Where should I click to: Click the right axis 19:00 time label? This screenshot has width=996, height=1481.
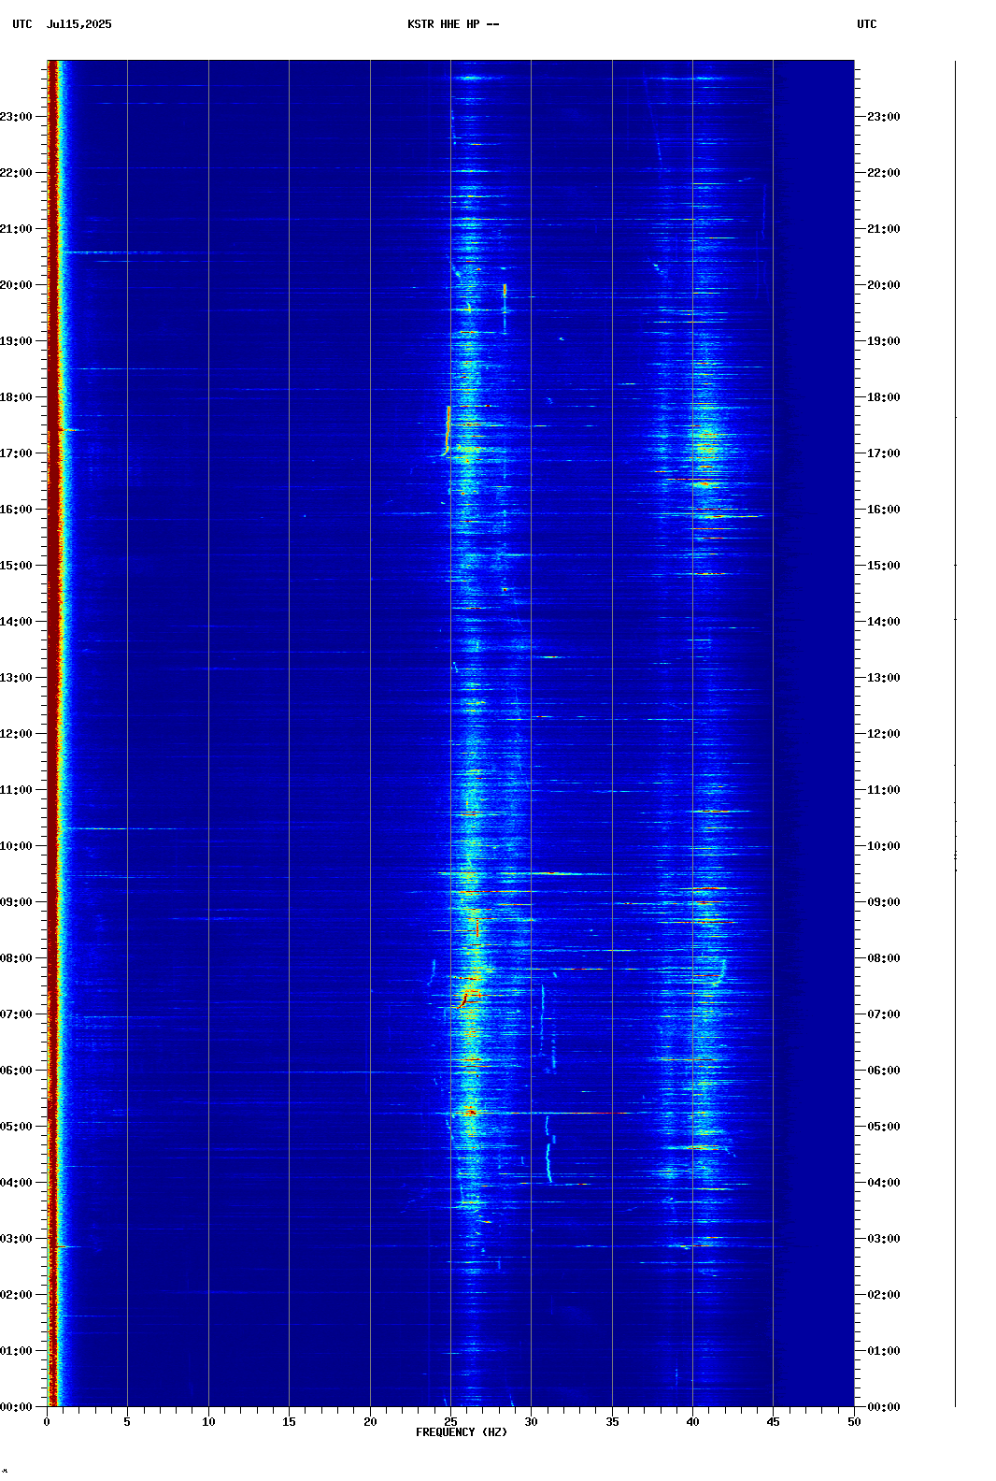point(884,341)
